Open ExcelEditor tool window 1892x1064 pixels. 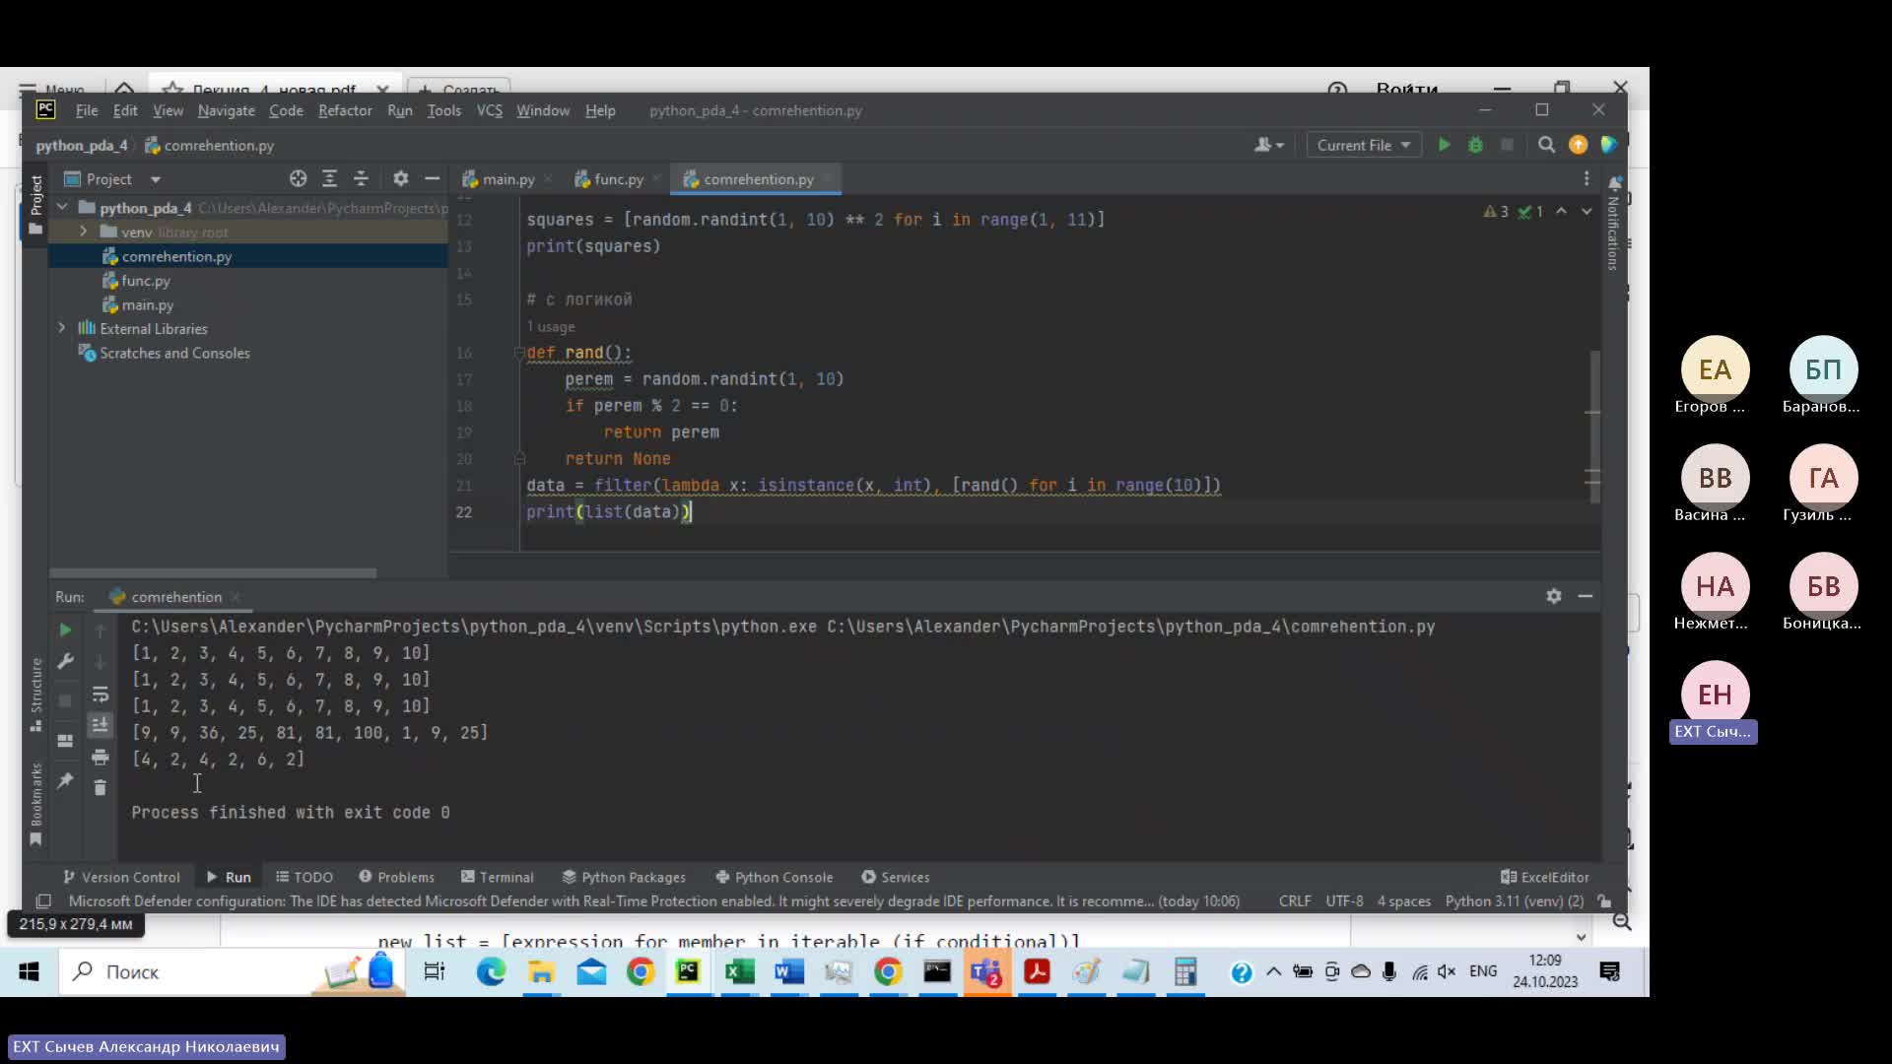(x=1545, y=877)
